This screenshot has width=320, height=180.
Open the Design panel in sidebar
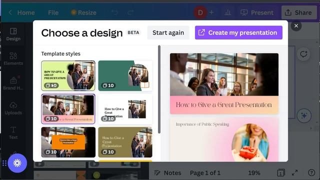13,34
